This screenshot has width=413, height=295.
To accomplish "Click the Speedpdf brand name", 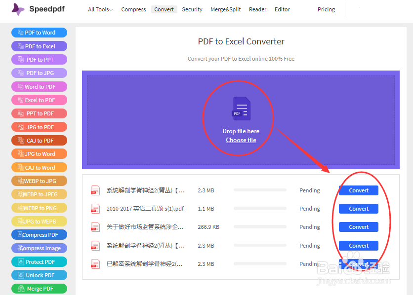I will [x=47, y=9].
